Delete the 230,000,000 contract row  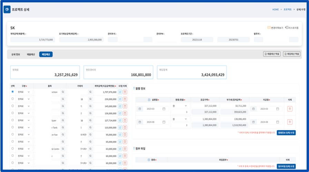coord(125,99)
